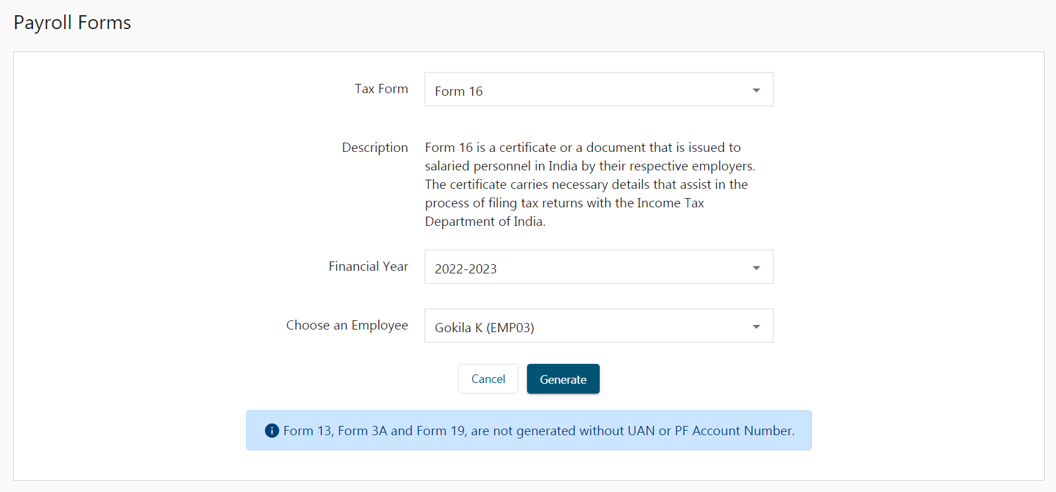Click the Description label
This screenshot has height=492, width=1056.
375,147
